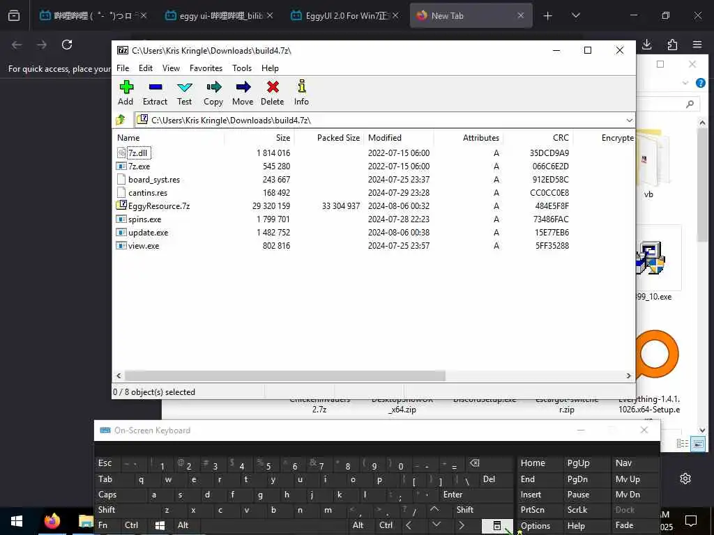Open a new Firefox tab with plus
714x535 pixels.
[x=548, y=16]
